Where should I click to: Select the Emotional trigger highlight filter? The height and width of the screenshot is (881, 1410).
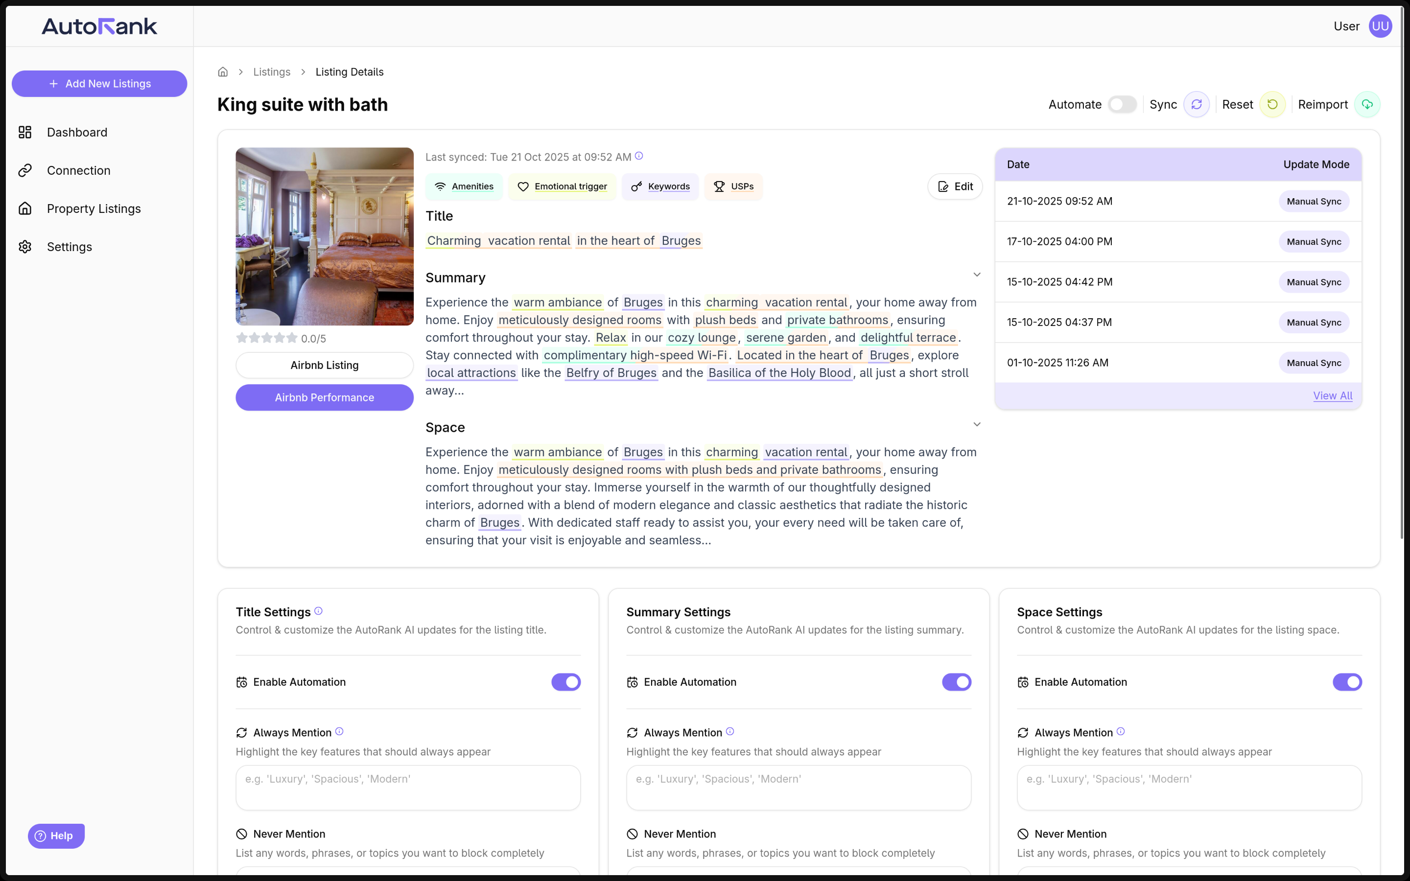click(562, 186)
